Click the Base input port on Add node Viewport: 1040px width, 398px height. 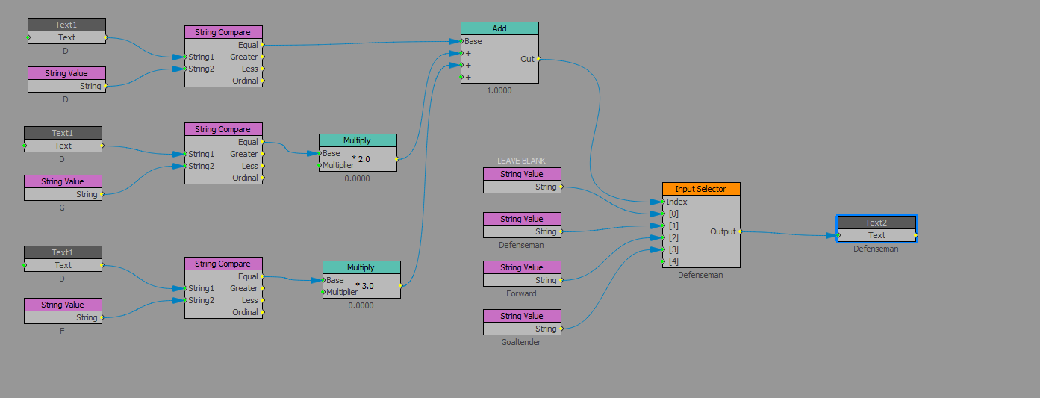(463, 41)
